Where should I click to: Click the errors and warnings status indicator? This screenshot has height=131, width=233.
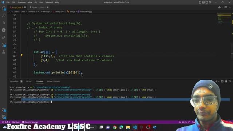pos(6,122)
